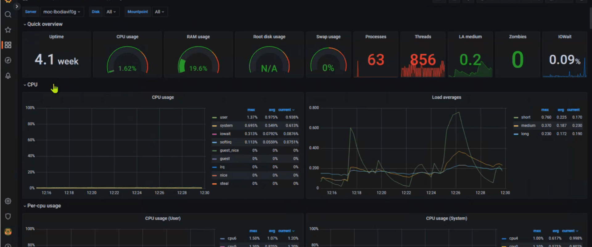Open the Load averages panel title menu

446,97
